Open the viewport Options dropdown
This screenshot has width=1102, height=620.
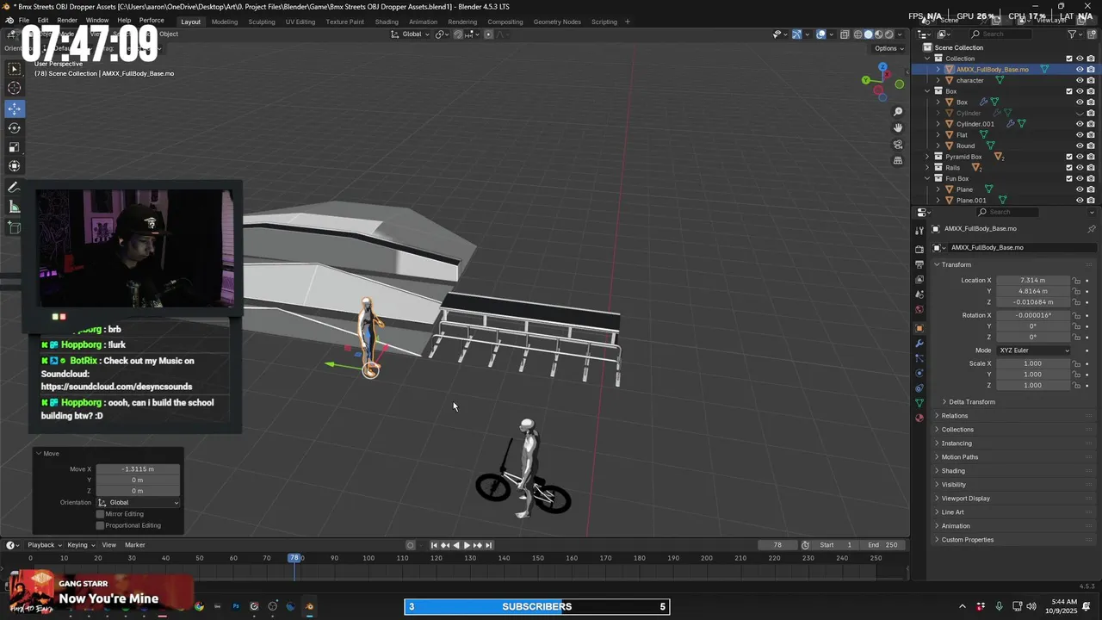[889, 48]
